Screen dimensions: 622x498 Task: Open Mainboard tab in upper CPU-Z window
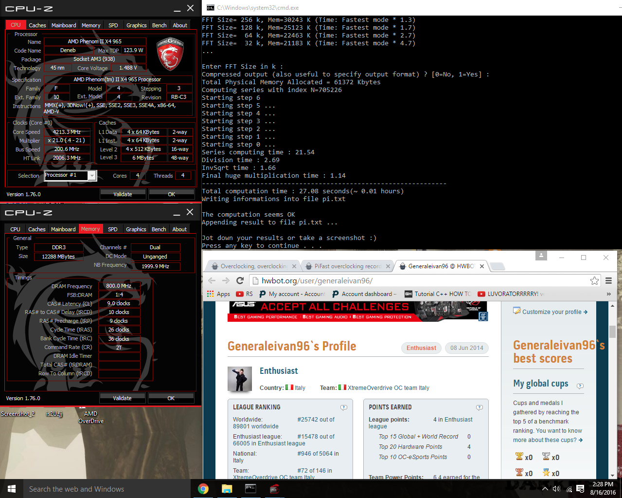(64, 25)
